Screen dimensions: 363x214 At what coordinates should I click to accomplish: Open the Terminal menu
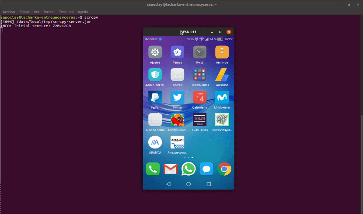point(66,12)
